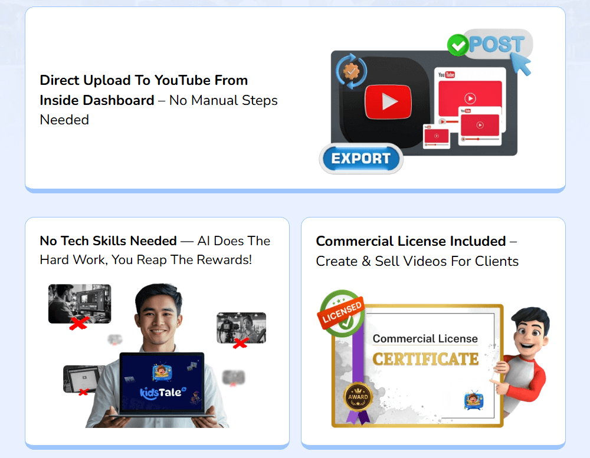Open the smallest YouTube video thumbnail
590x458 pixels.
click(x=437, y=136)
